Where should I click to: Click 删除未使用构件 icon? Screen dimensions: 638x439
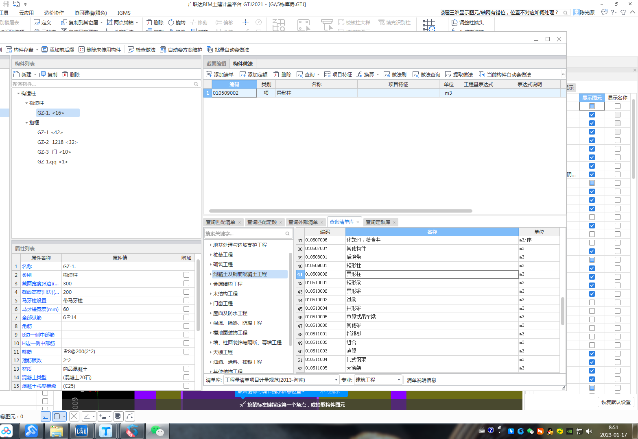(x=82, y=50)
